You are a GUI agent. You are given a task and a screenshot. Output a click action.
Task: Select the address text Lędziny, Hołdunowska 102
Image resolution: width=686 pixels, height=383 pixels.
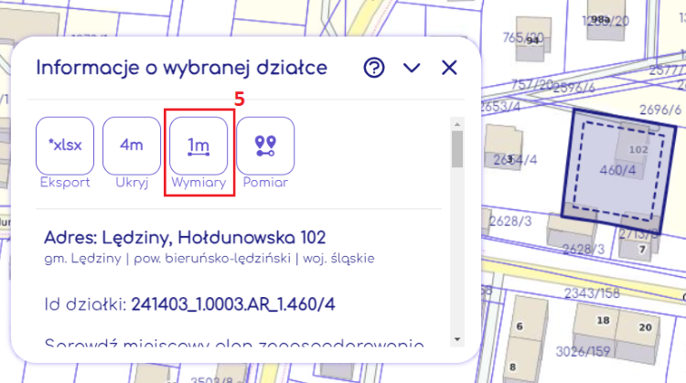tap(214, 238)
